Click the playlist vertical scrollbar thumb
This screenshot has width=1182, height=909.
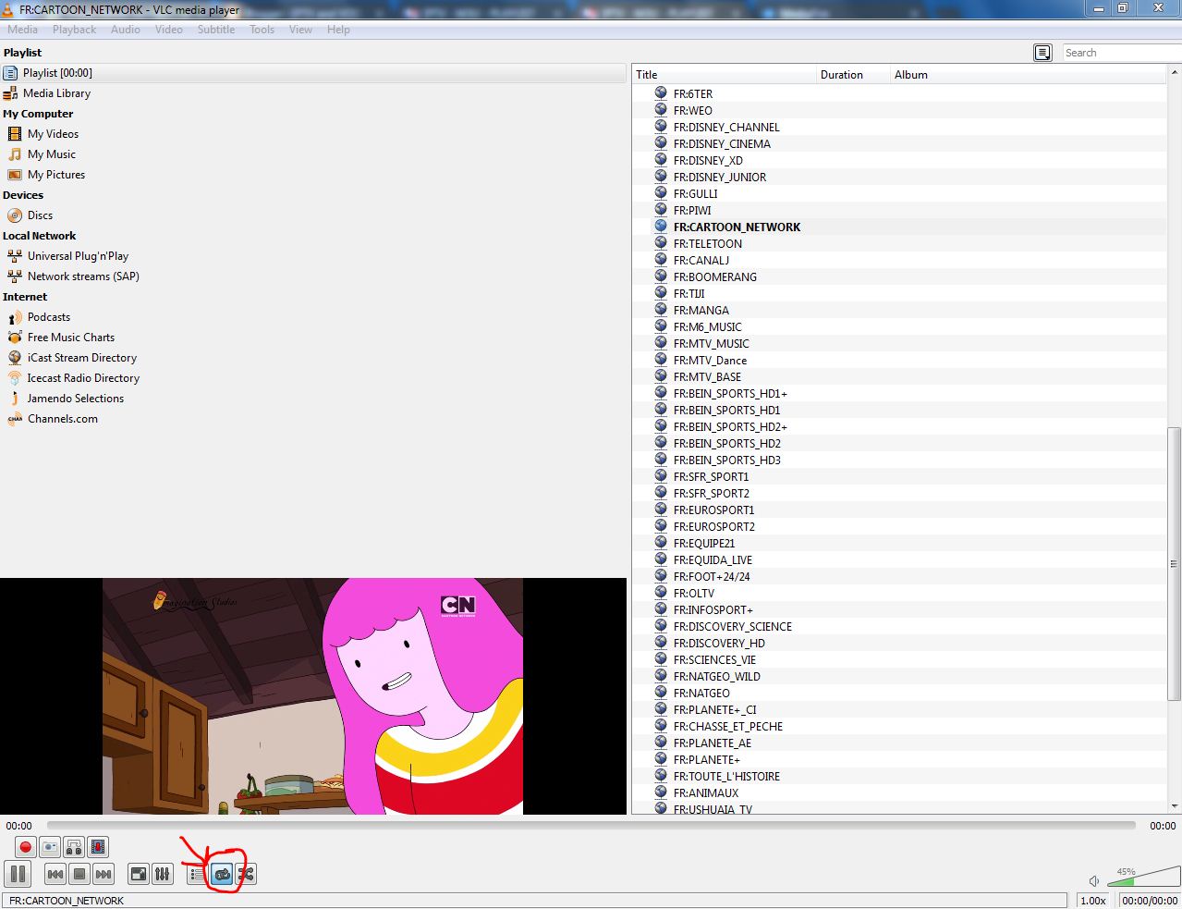tap(1174, 563)
